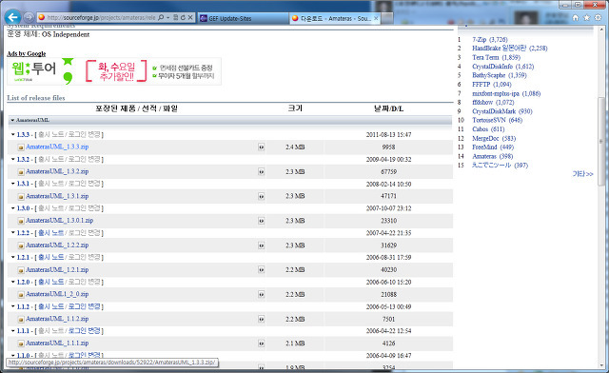
Task: Collapse the AmaterasUML package group
Action: (x=12, y=121)
